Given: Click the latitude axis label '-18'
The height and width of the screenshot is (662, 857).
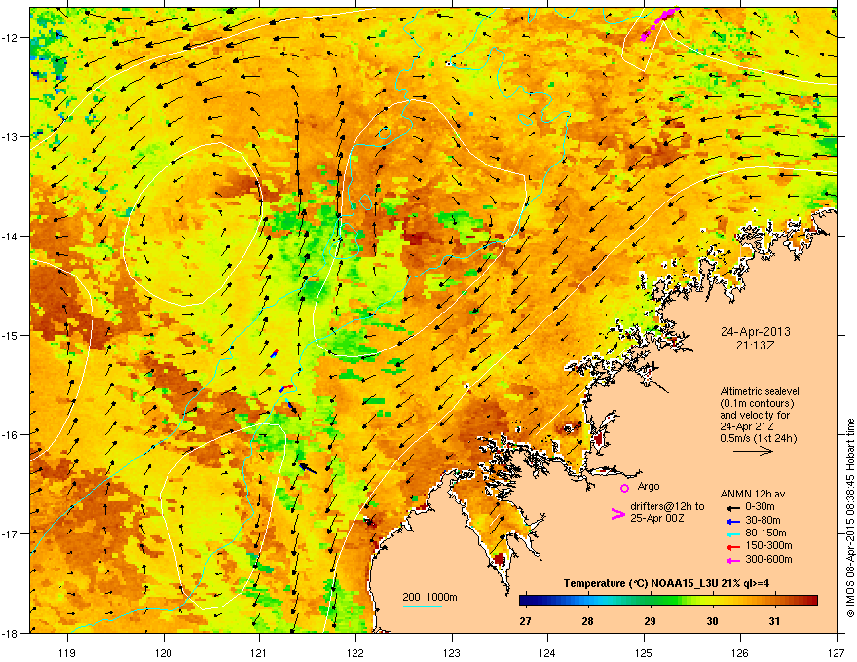Looking at the screenshot, I should point(11,633).
